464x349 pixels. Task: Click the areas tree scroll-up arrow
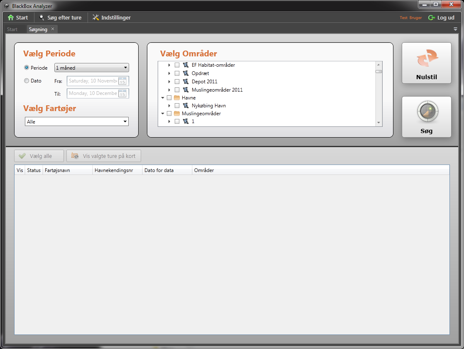click(x=379, y=65)
